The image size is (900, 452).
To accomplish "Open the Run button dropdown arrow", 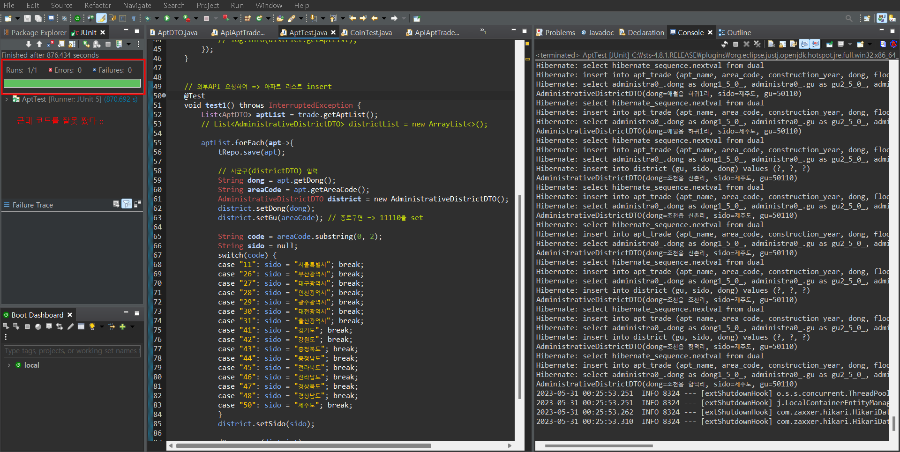I will coord(176,18).
